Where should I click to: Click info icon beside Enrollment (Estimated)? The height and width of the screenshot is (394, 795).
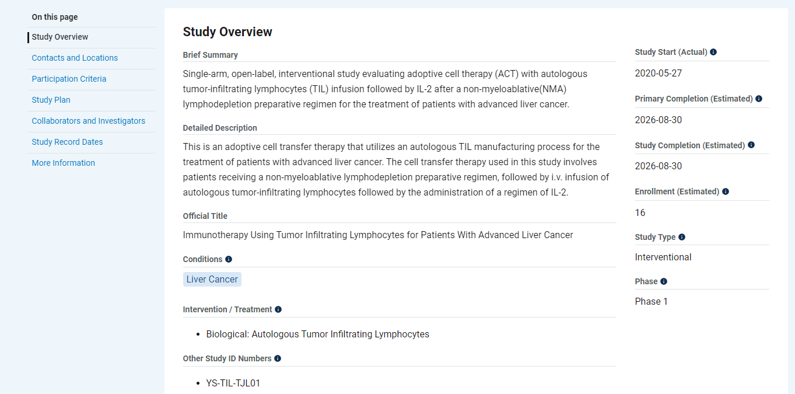726,191
